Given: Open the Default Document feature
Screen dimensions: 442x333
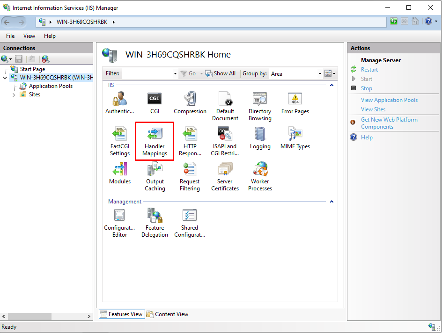Looking at the screenshot, I should click(x=225, y=107).
